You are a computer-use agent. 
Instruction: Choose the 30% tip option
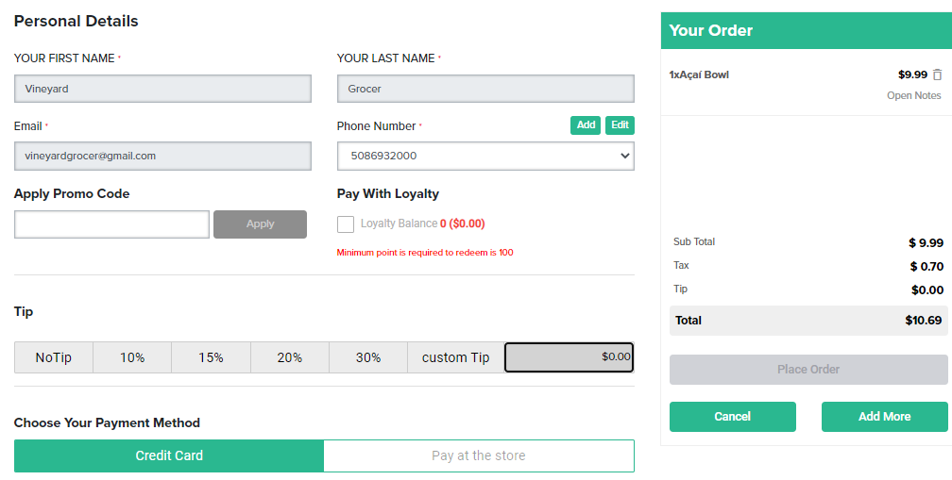point(368,357)
